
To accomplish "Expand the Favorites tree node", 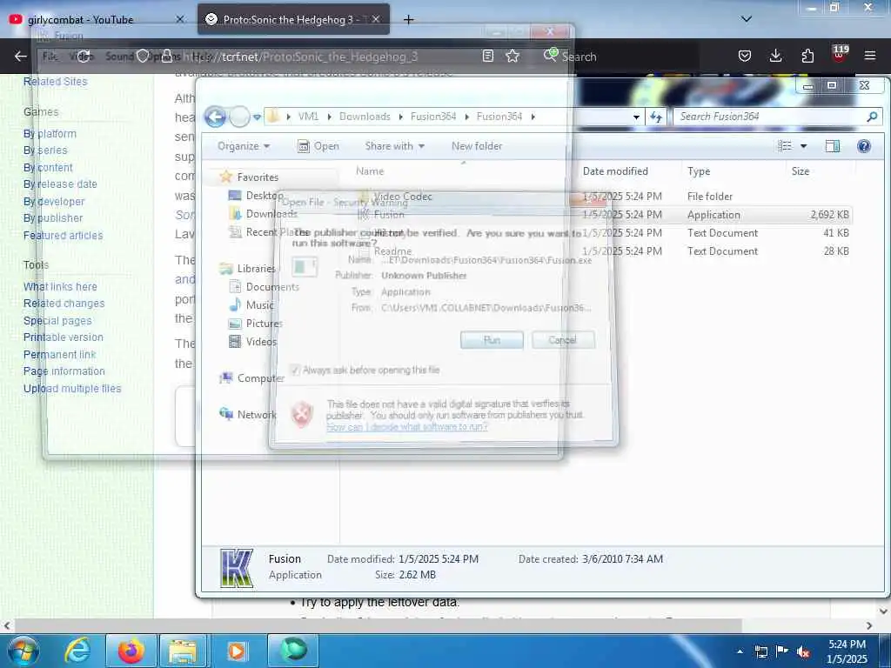I will (x=258, y=177).
